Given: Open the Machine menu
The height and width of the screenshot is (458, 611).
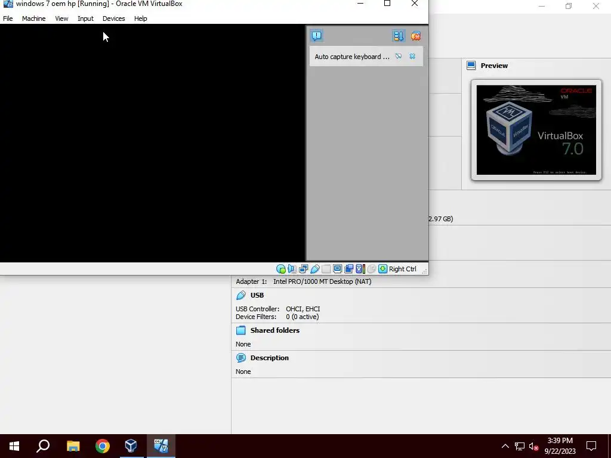Looking at the screenshot, I should (33, 18).
